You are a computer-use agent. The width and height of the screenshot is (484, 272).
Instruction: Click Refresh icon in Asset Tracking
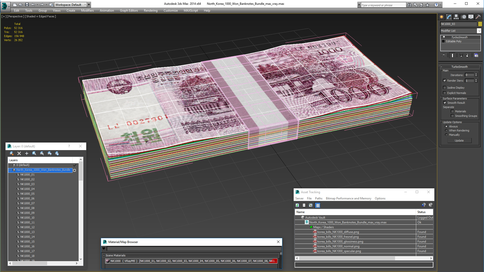297,205
